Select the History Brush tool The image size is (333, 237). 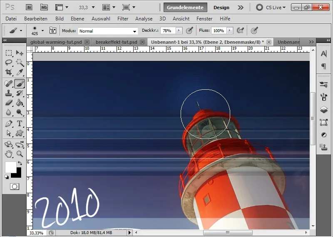pos(20,93)
